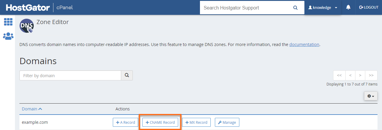This screenshot has width=382, height=130.
Task: Add an MX Record for example.com
Action: pos(196,122)
